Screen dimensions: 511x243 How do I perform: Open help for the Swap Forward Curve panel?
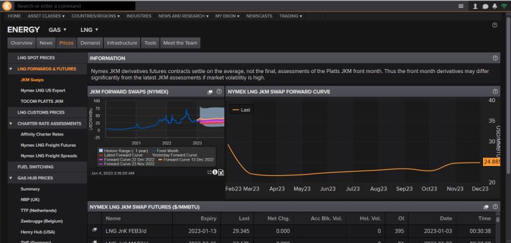click(x=495, y=92)
